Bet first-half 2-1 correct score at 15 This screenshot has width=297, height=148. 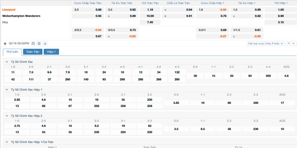point(70,100)
